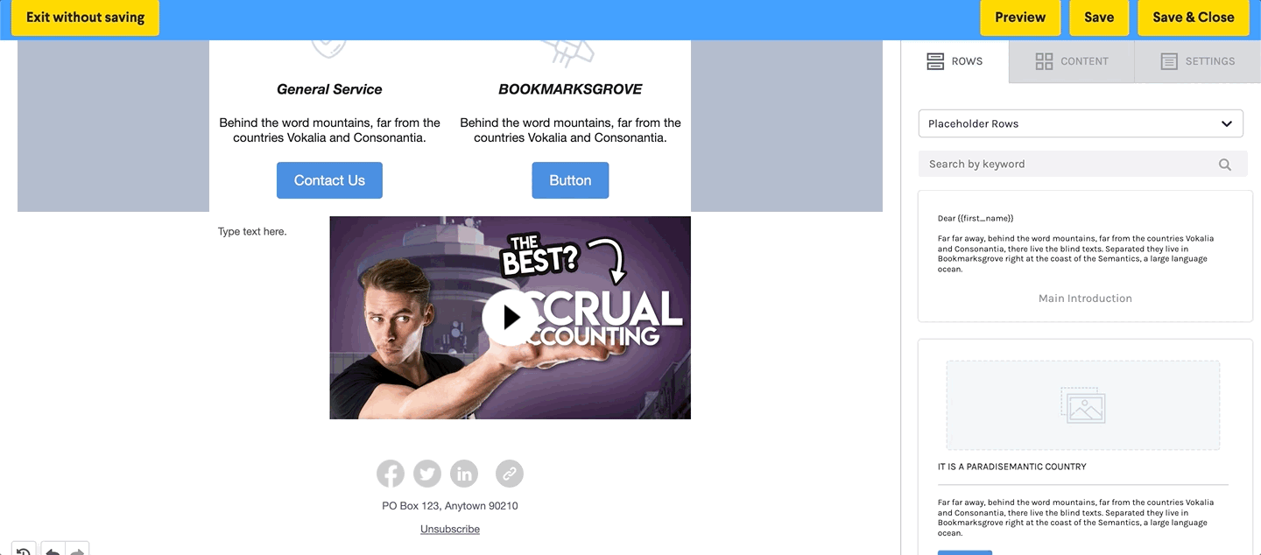Click the Unsubscribe link

click(450, 529)
